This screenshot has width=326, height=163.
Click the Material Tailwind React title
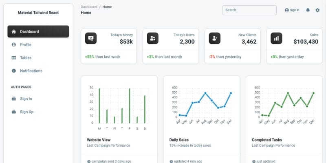click(x=38, y=13)
